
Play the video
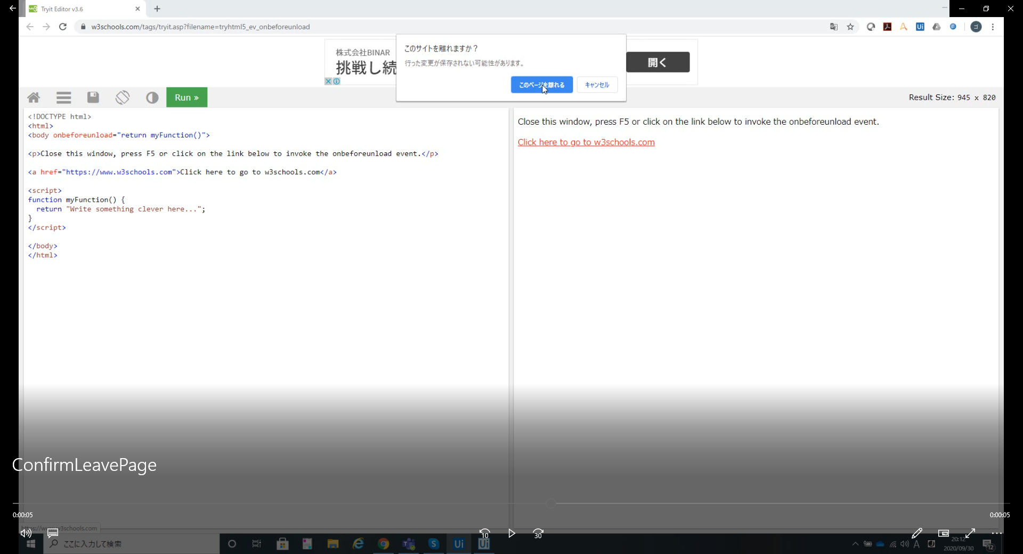(x=511, y=533)
